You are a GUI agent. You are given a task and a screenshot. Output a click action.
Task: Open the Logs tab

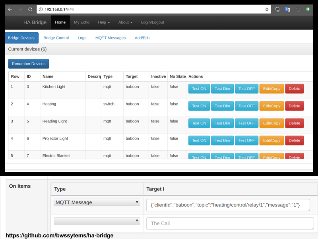(82, 38)
